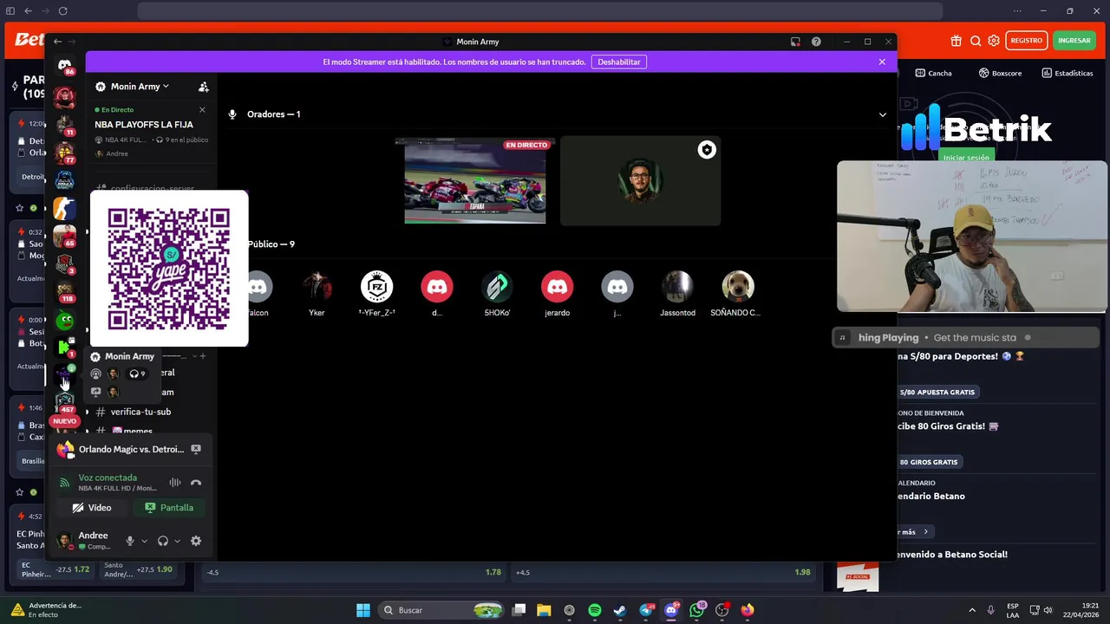
Task: Dismiss the purple Streamer mode banner
Action: tap(882, 62)
